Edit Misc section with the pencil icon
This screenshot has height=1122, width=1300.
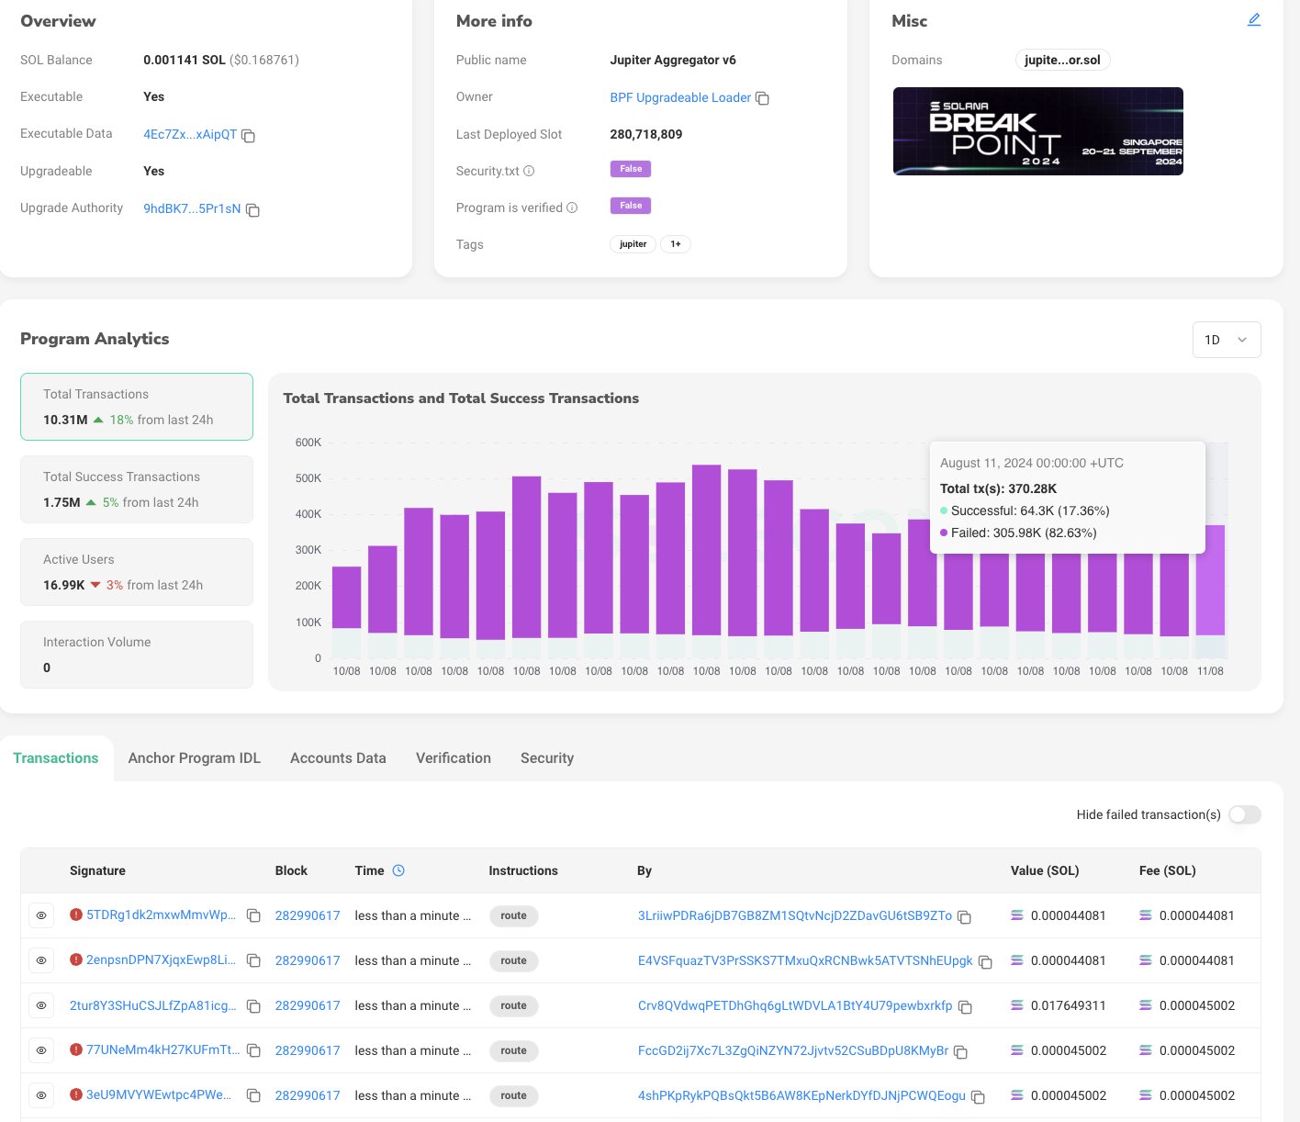[1254, 19]
